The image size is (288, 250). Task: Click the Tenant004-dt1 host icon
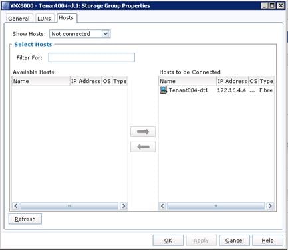tap(164, 90)
